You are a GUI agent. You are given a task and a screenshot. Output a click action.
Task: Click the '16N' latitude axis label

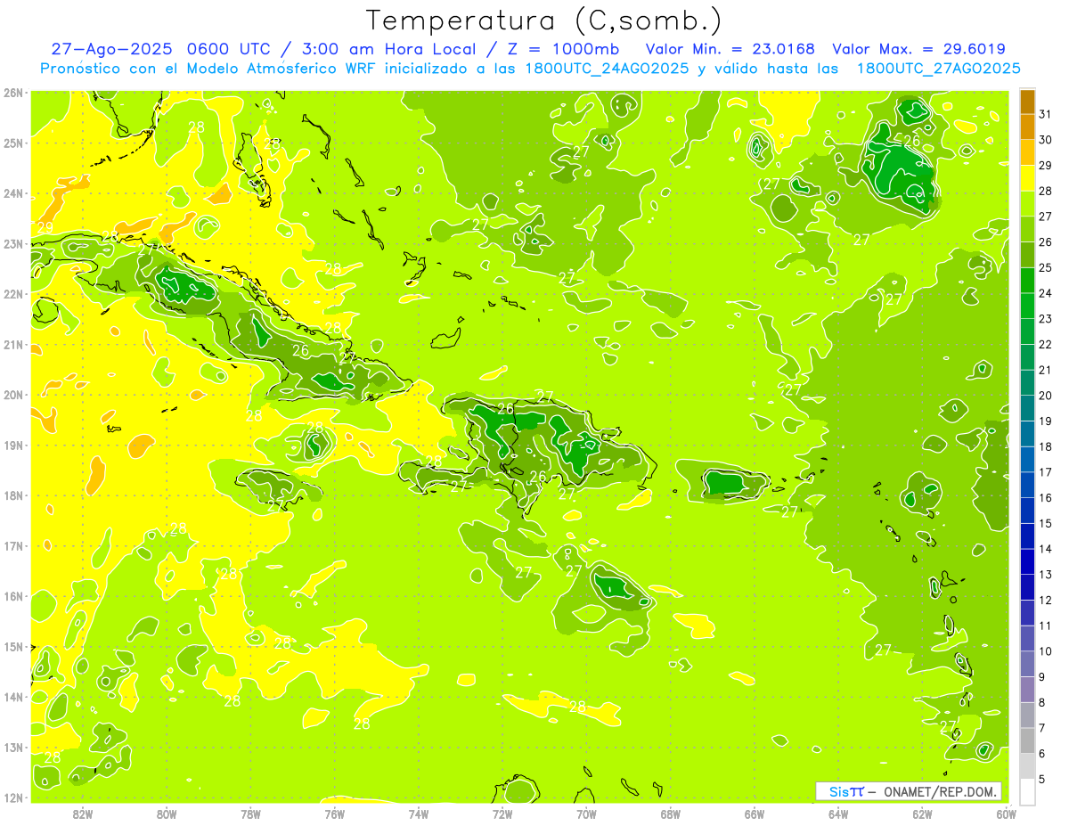(12, 596)
